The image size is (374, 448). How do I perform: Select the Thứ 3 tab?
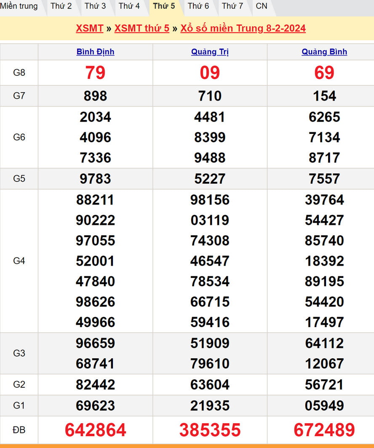tap(95, 6)
